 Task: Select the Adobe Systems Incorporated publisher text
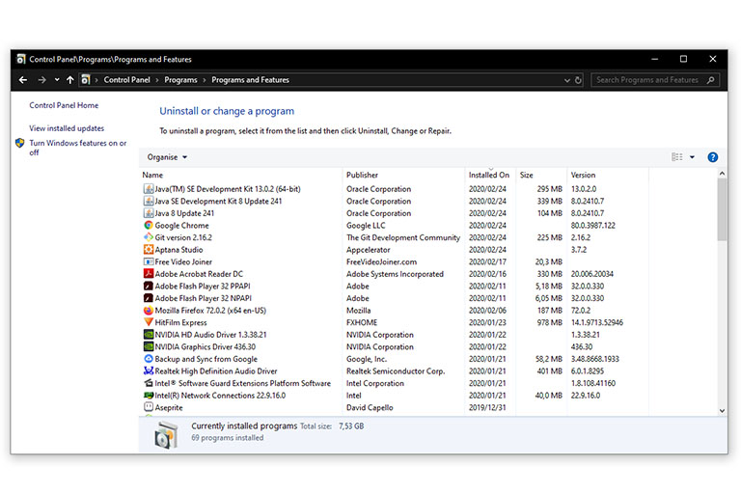[395, 274]
